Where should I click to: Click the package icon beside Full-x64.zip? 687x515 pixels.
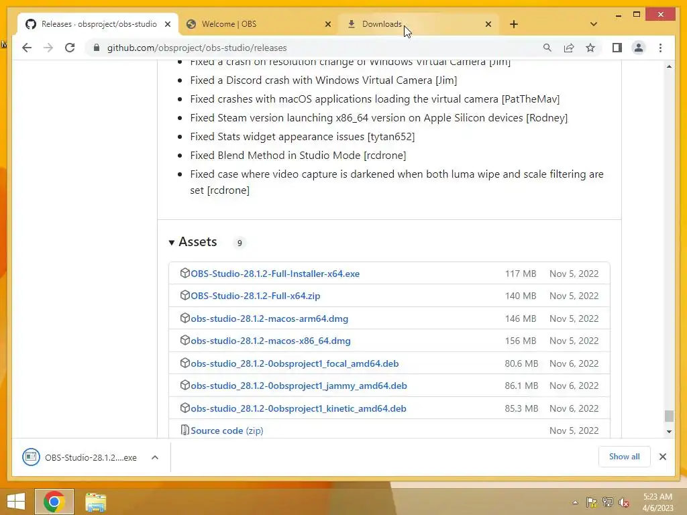(x=185, y=296)
